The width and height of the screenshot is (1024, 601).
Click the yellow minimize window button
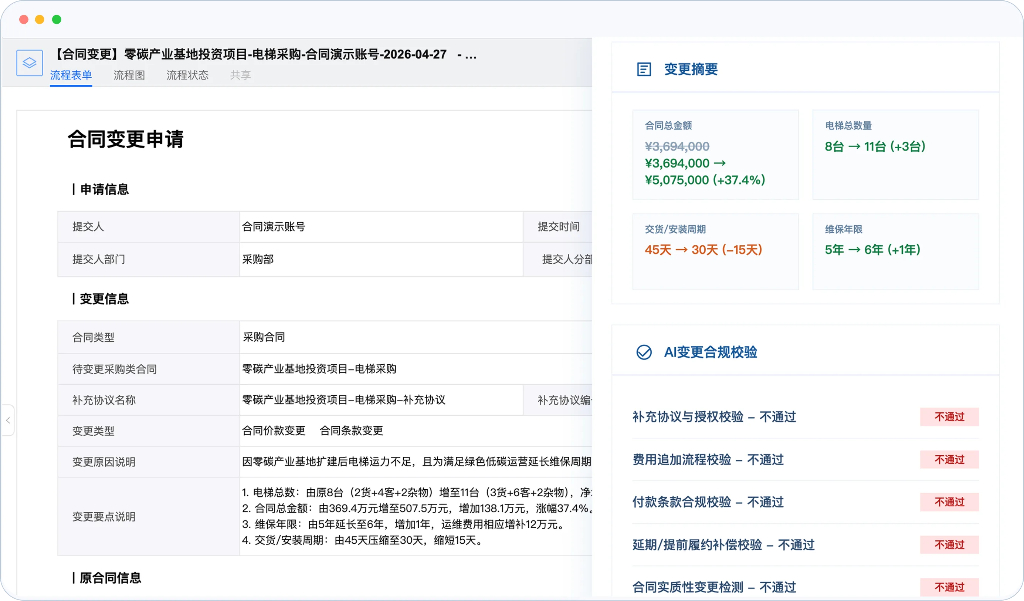pyautogui.click(x=40, y=20)
